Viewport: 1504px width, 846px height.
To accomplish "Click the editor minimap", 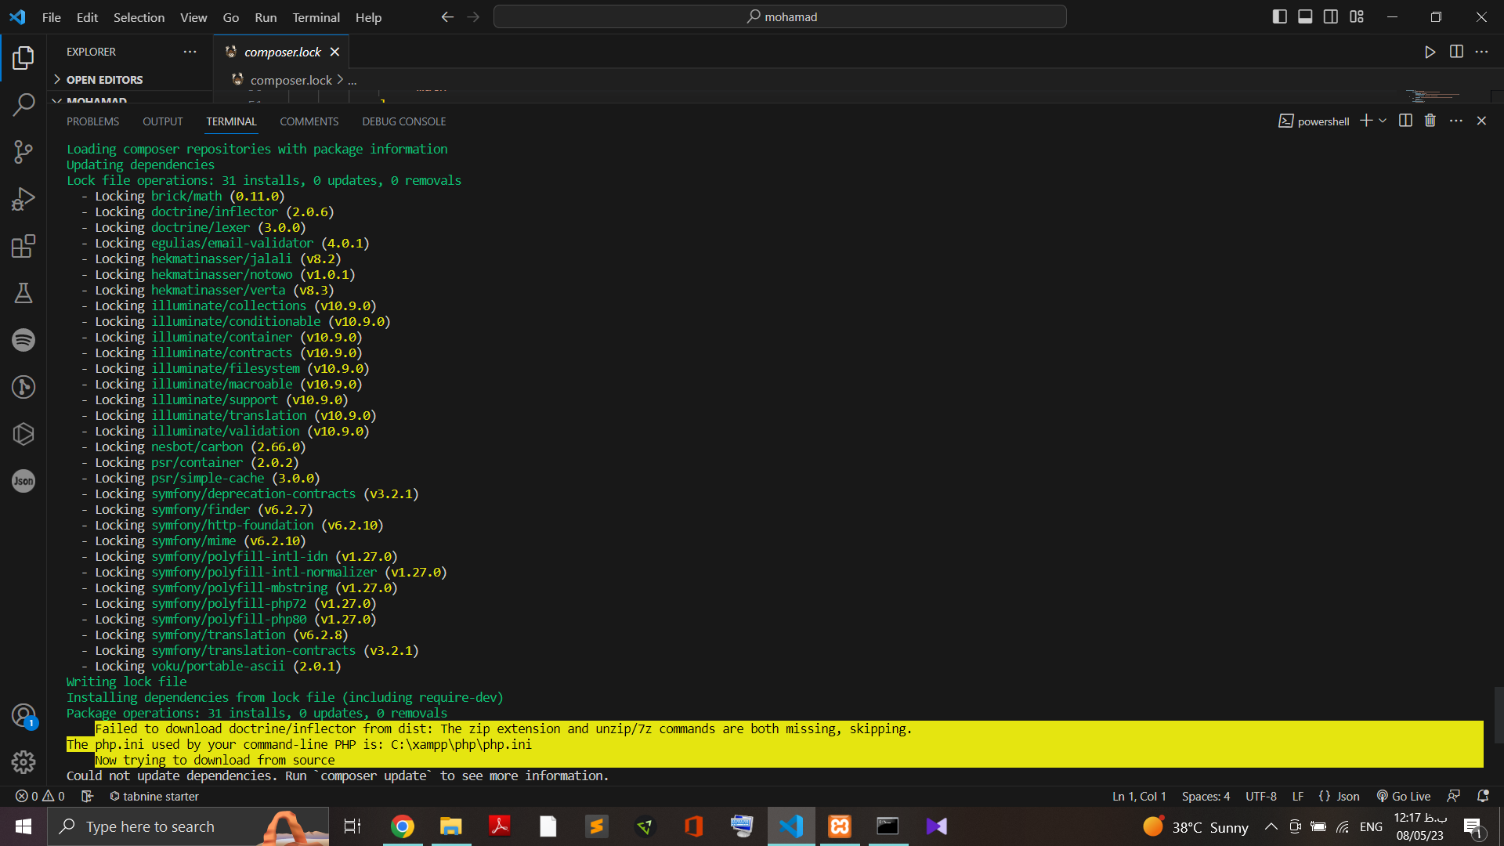I will [1441, 96].
